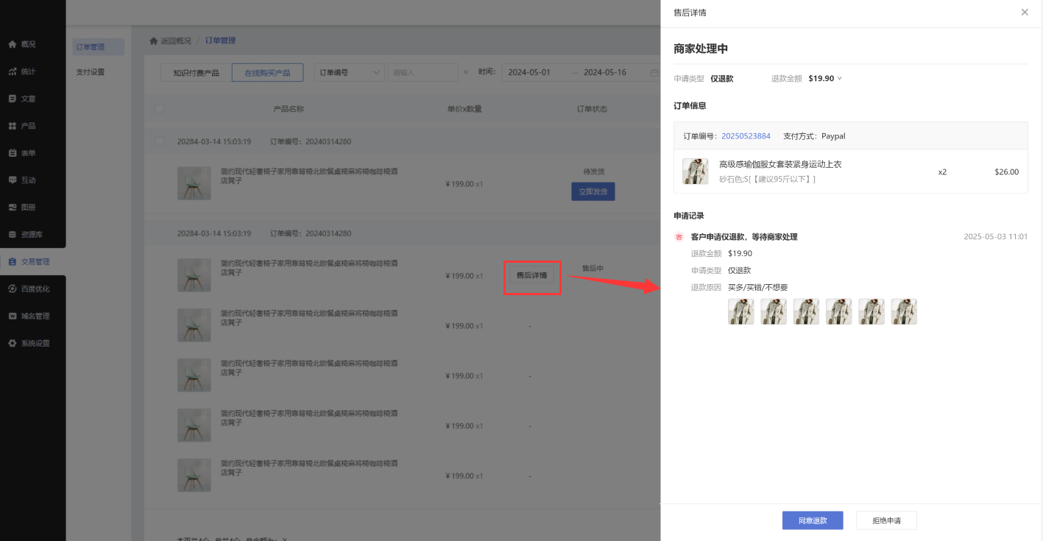Click the 概况 home icon in sidebar
This screenshot has width=1043, height=541.
click(x=13, y=44)
